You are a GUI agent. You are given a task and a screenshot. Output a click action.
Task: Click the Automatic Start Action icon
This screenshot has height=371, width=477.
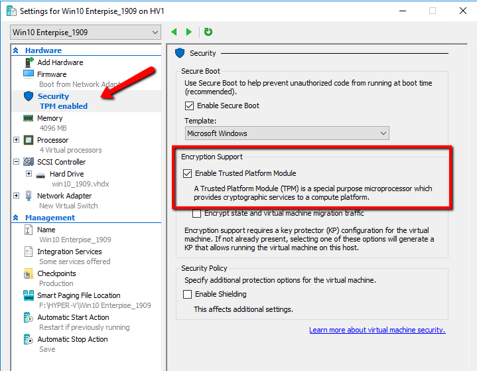click(x=28, y=317)
